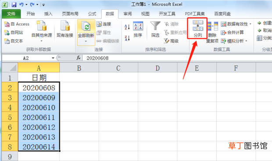Click cell containing 20200614

click(39, 147)
